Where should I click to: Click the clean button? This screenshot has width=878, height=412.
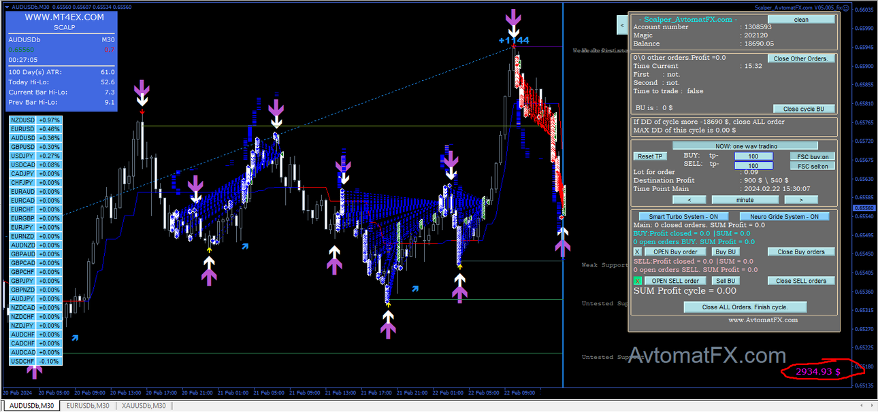[802, 20]
